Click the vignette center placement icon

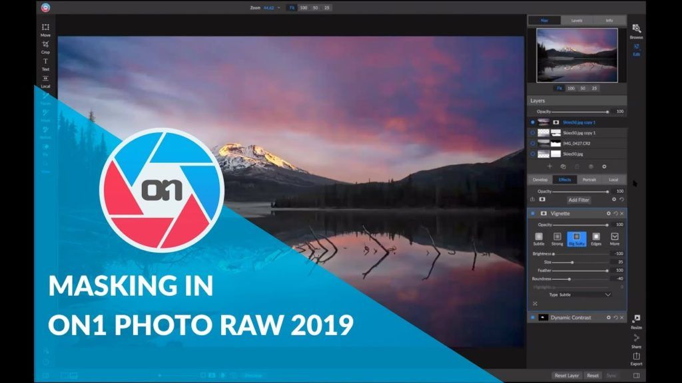click(x=535, y=303)
